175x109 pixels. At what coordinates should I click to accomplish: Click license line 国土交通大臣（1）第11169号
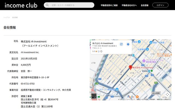point(37,107)
